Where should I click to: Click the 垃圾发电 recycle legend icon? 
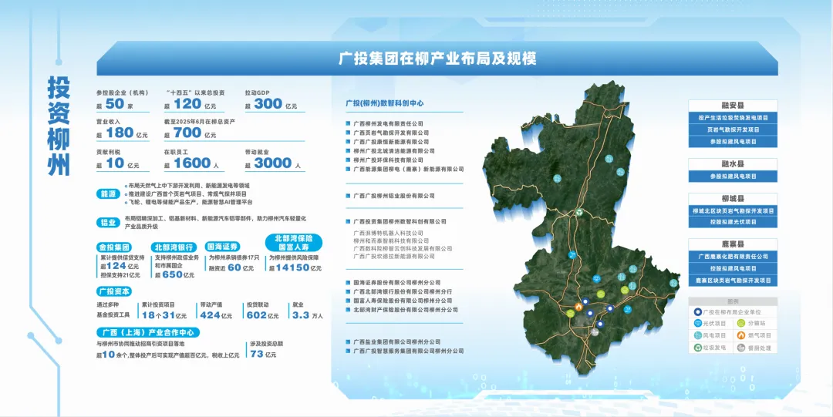[x=697, y=348]
